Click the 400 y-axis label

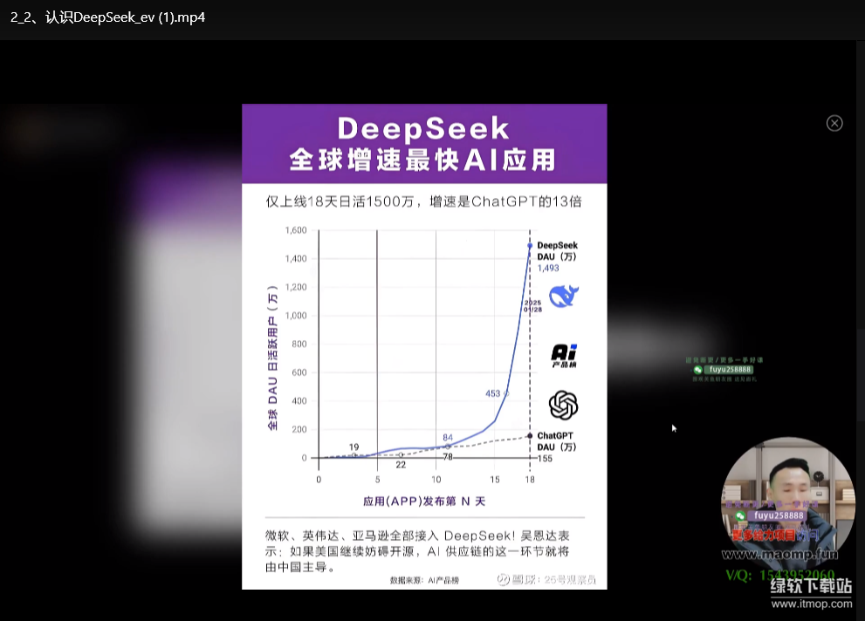click(299, 401)
